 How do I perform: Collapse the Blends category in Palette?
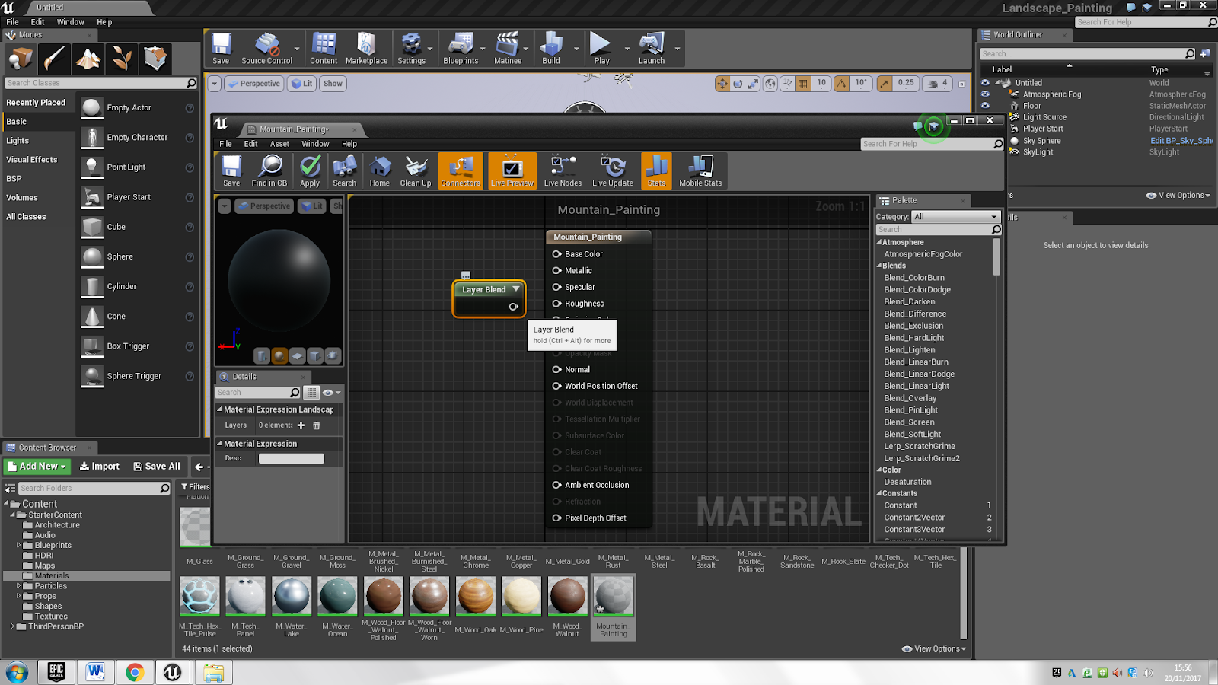pos(879,266)
